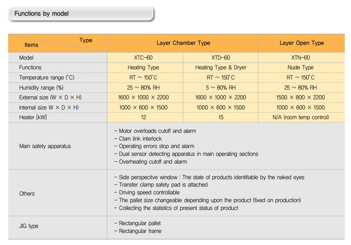Select the 'Clam link interlock' line
The width and height of the screenshot is (351, 245).
click(140, 139)
